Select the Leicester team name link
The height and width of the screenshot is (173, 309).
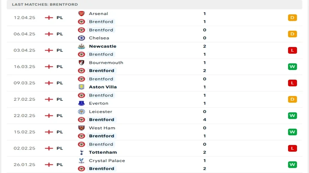click(x=100, y=111)
